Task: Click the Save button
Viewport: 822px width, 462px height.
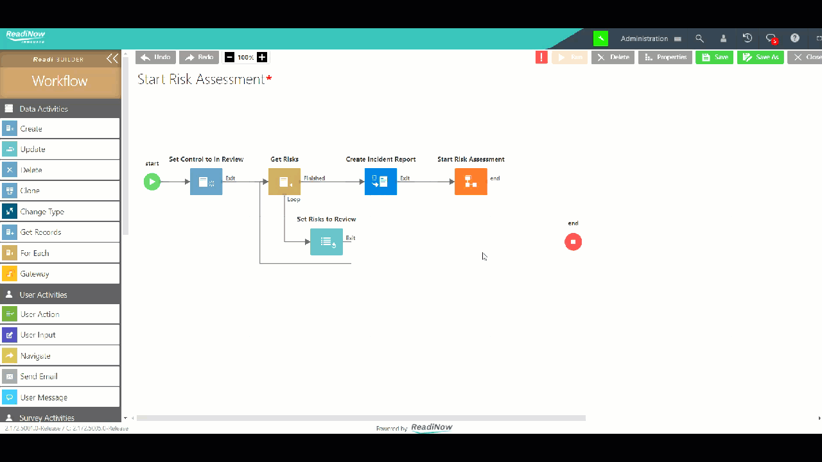Action: pos(714,57)
